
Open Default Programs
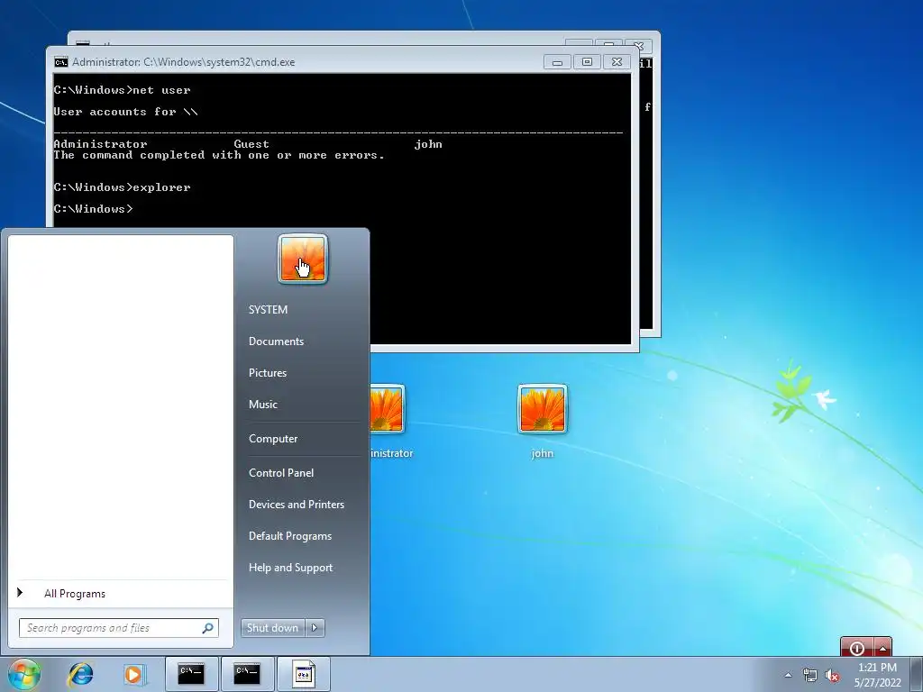(289, 536)
